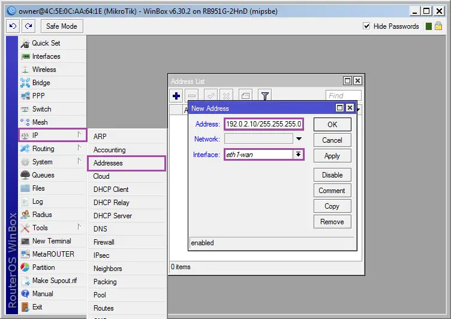Image resolution: width=451 pixels, height=319 pixels.
Task: Open the Files menu
Action: point(53,188)
